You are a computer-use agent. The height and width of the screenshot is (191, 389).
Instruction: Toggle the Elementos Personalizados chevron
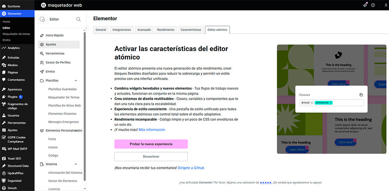[x=76, y=130]
